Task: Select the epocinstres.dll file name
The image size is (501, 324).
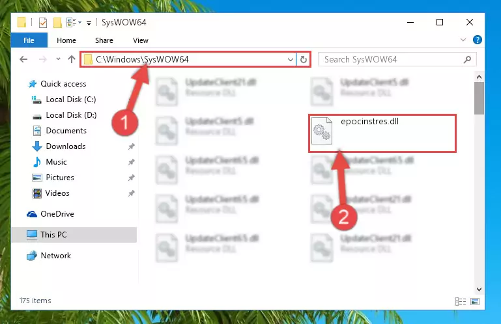Action: click(x=369, y=121)
